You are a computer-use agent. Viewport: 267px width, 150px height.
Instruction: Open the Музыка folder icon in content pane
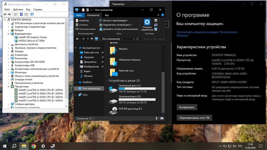pyautogui.click(x=113, y=50)
